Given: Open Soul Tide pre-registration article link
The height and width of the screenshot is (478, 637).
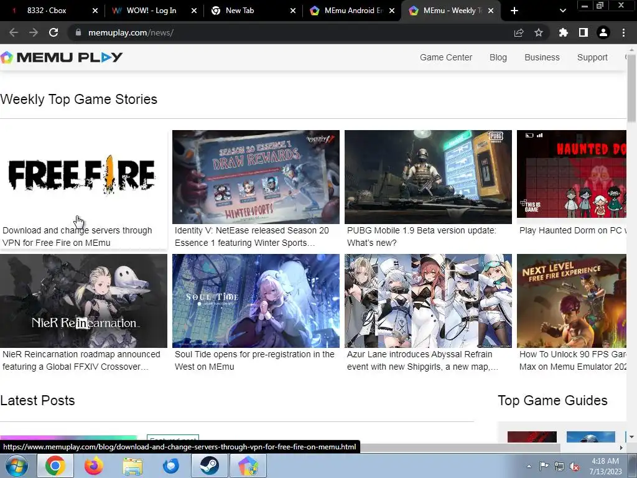Looking at the screenshot, I should tap(254, 360).
